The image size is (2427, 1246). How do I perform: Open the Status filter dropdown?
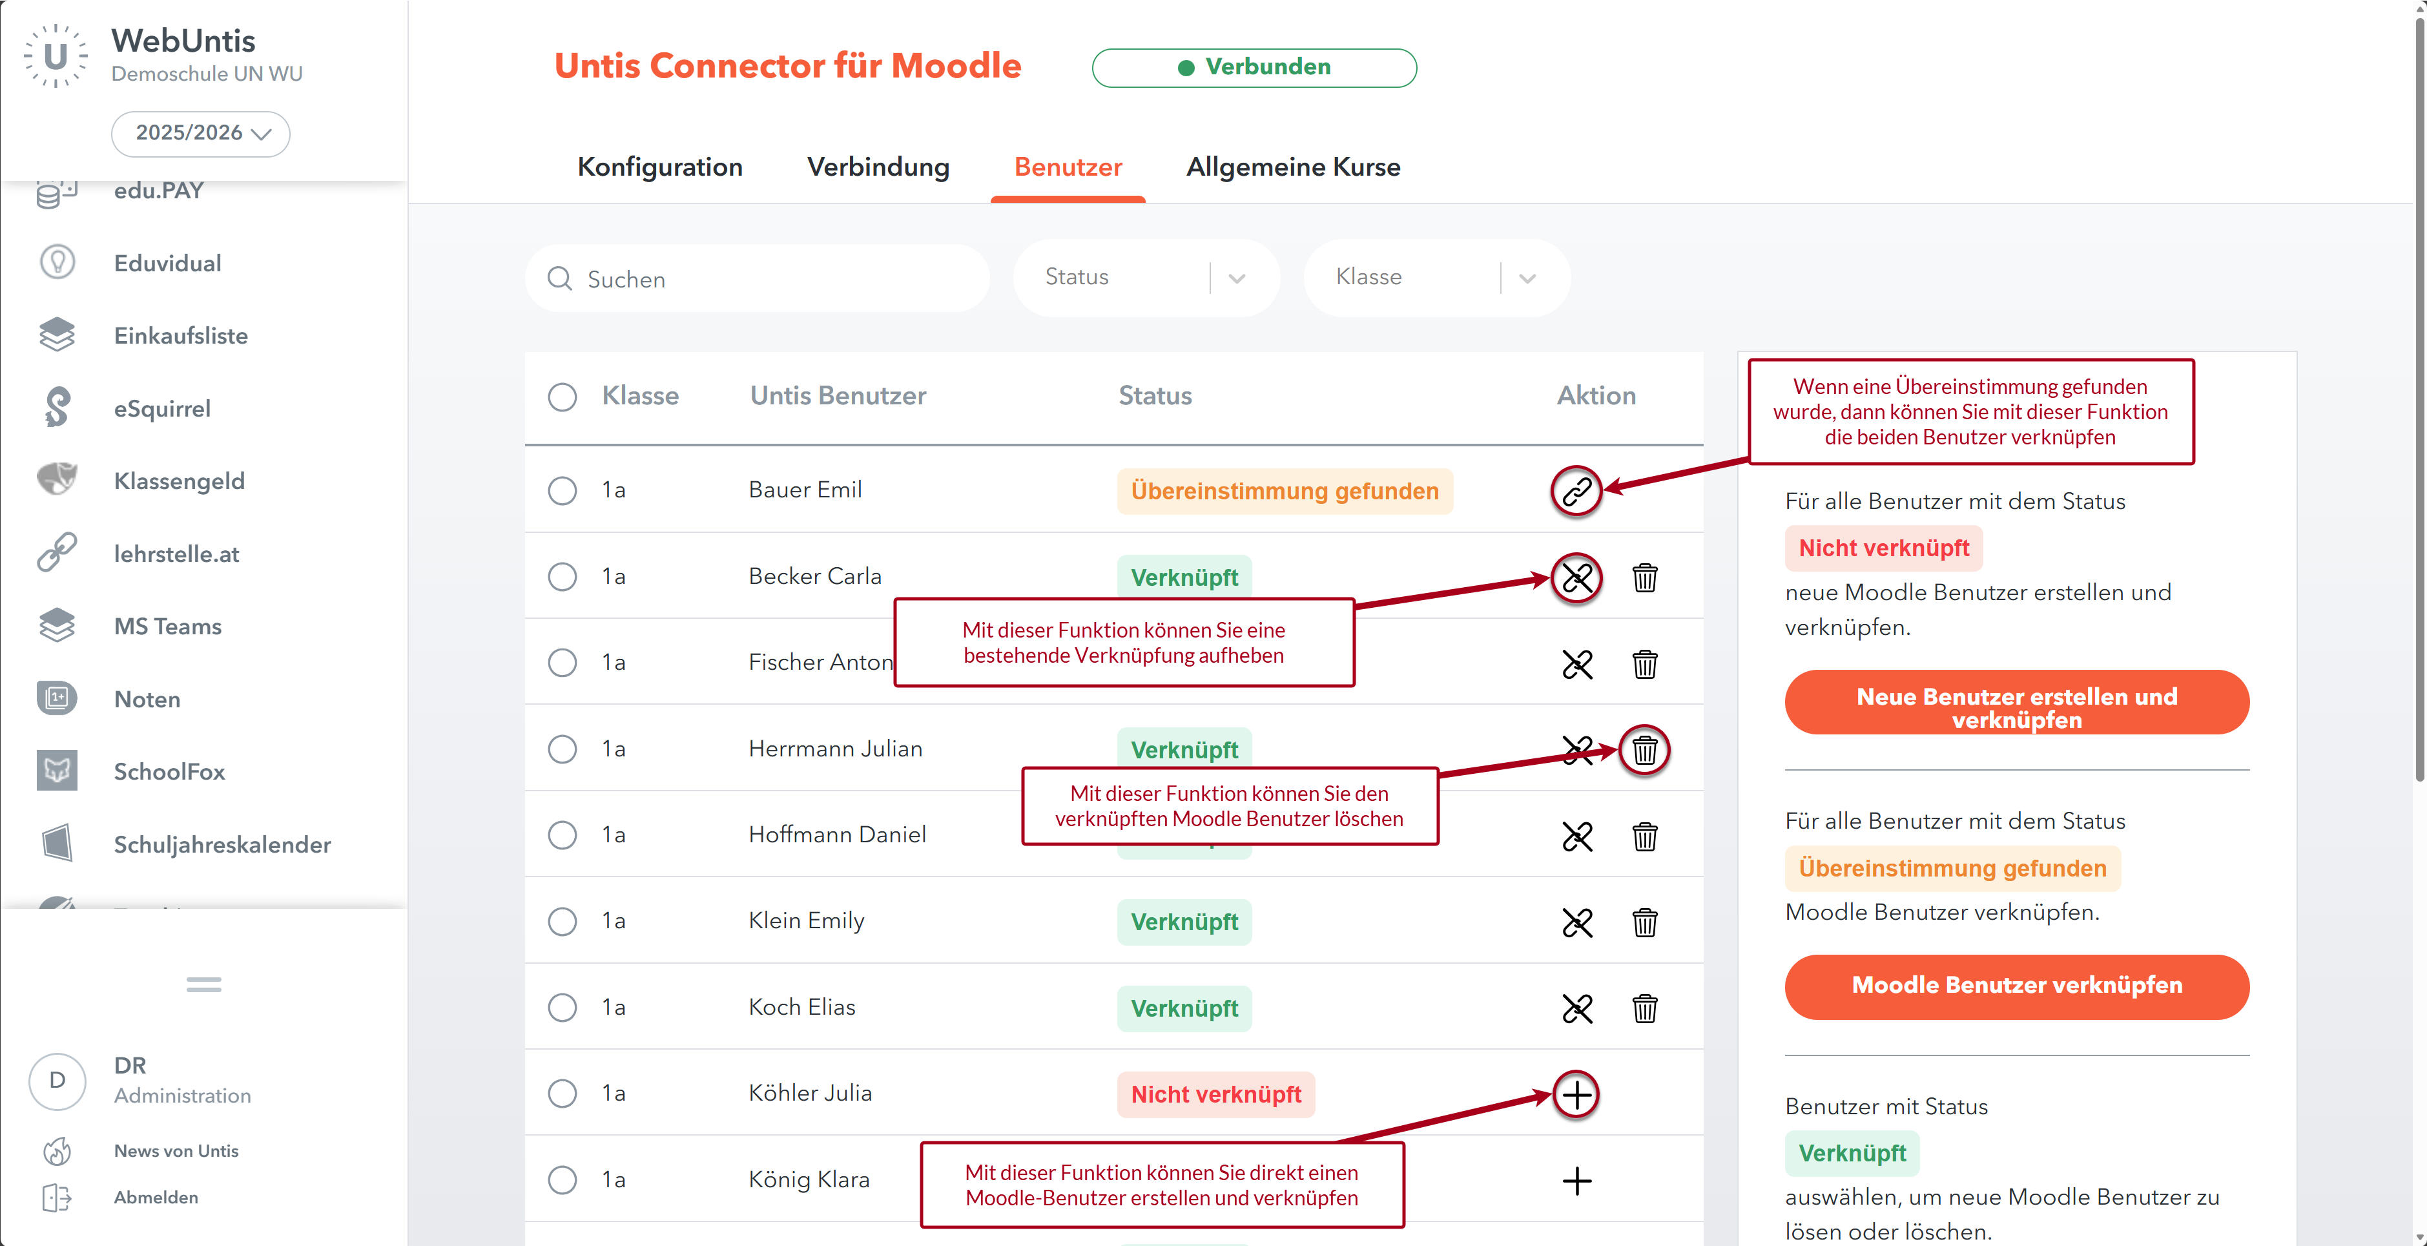(x=1145, y=277)
